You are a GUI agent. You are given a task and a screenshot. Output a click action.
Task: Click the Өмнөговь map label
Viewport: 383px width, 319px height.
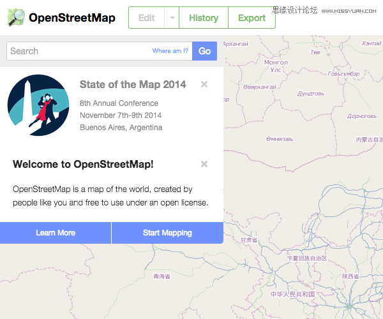[x=280, y=139]
